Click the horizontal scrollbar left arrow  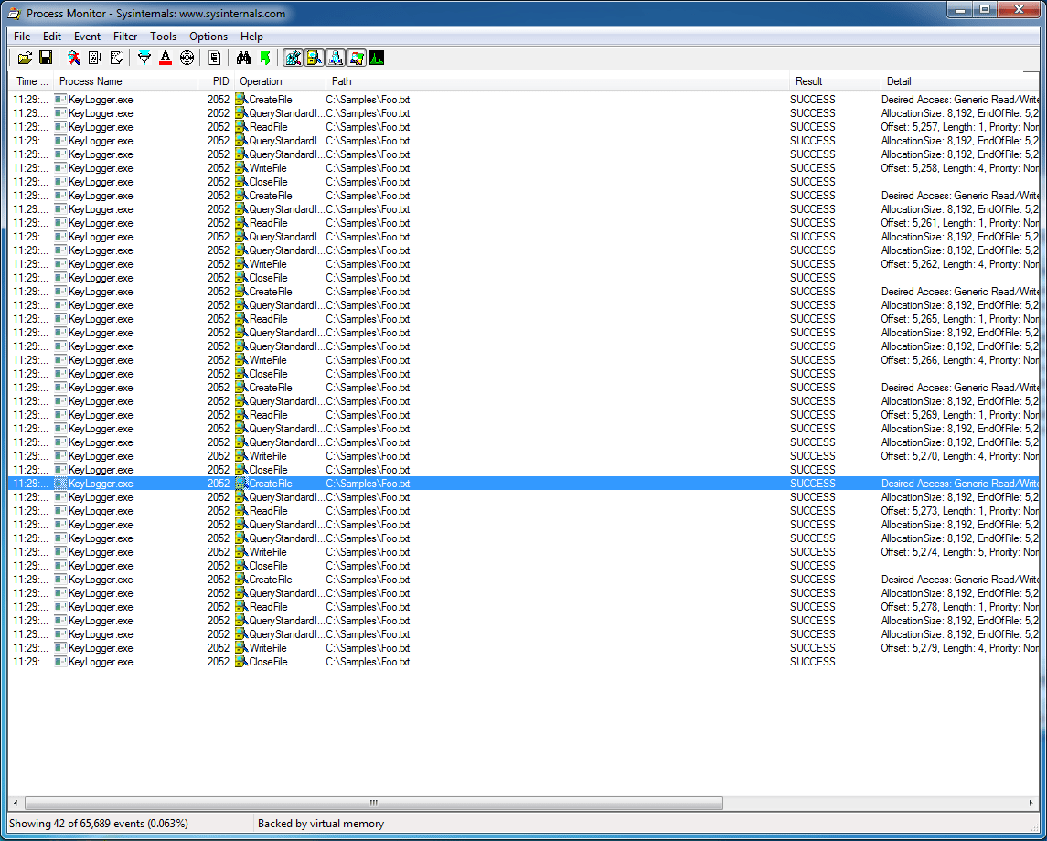click(16, 803)
